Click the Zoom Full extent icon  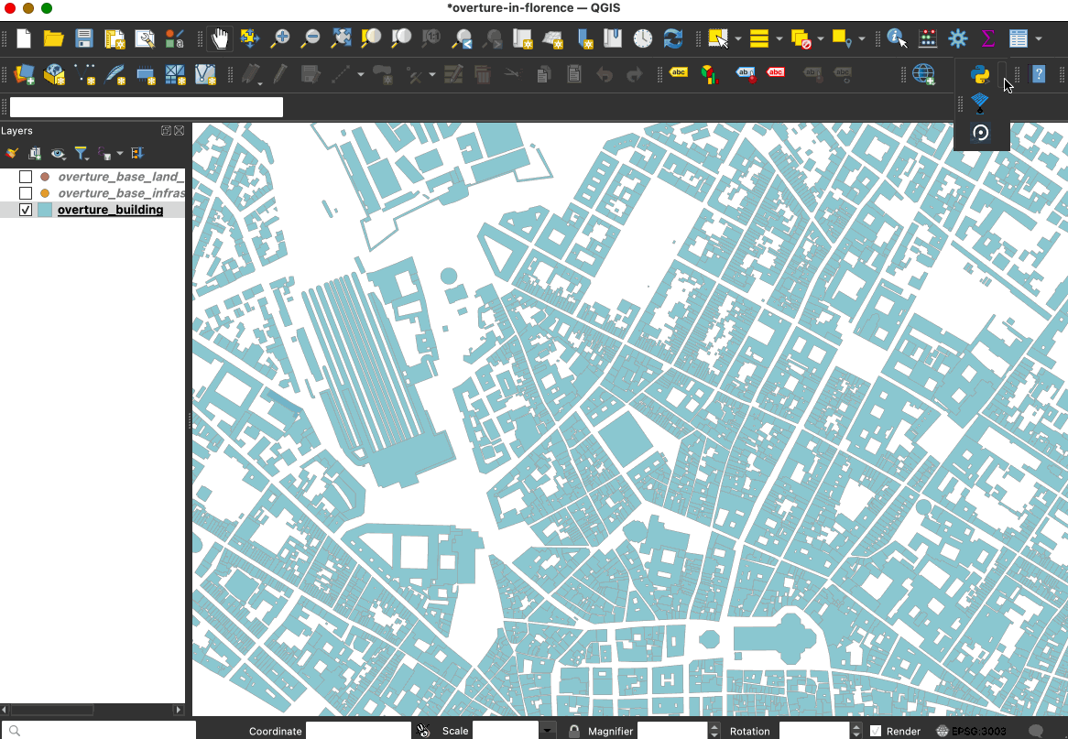click(x=341, y=38)
